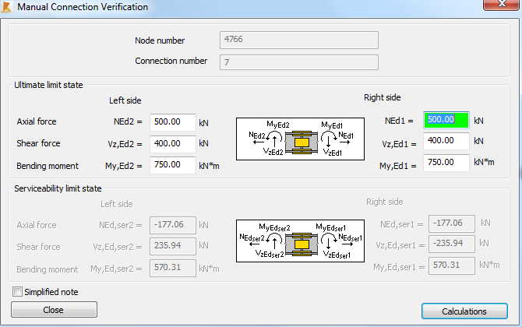Select the NEd2 axial force input
Image resolution: width=522 pixels, height=327 pixels.
pos(173,122)
